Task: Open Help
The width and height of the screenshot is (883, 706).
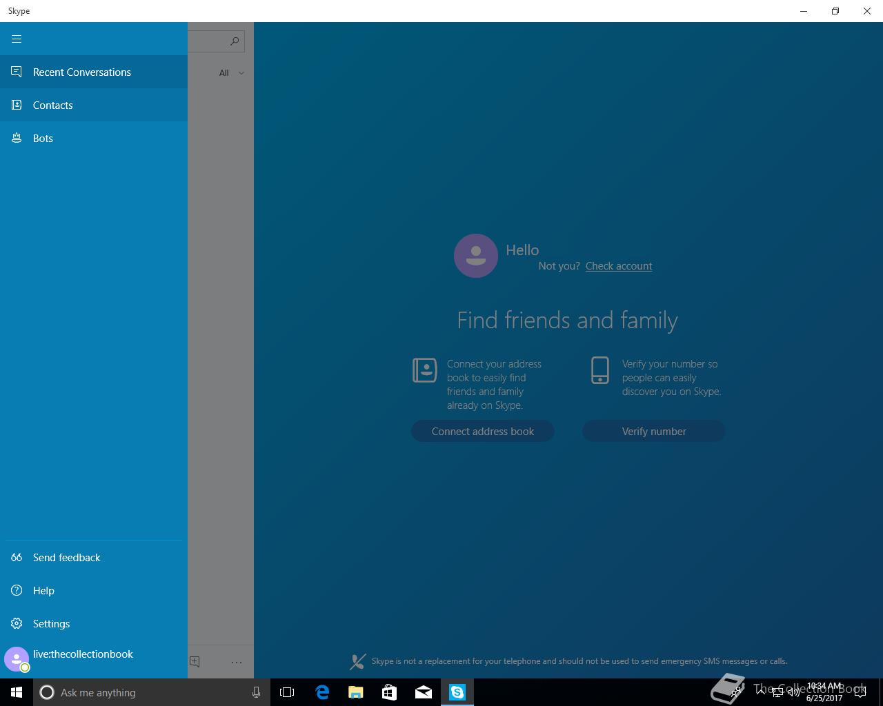Action: point(94,590)
